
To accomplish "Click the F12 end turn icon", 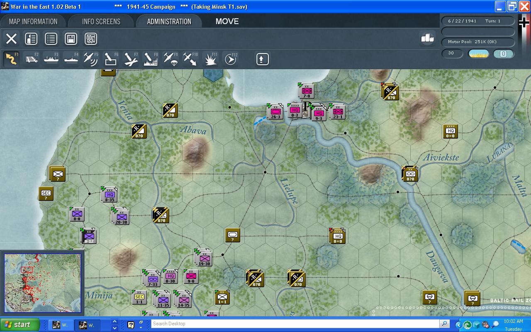I will click(230, 59).
